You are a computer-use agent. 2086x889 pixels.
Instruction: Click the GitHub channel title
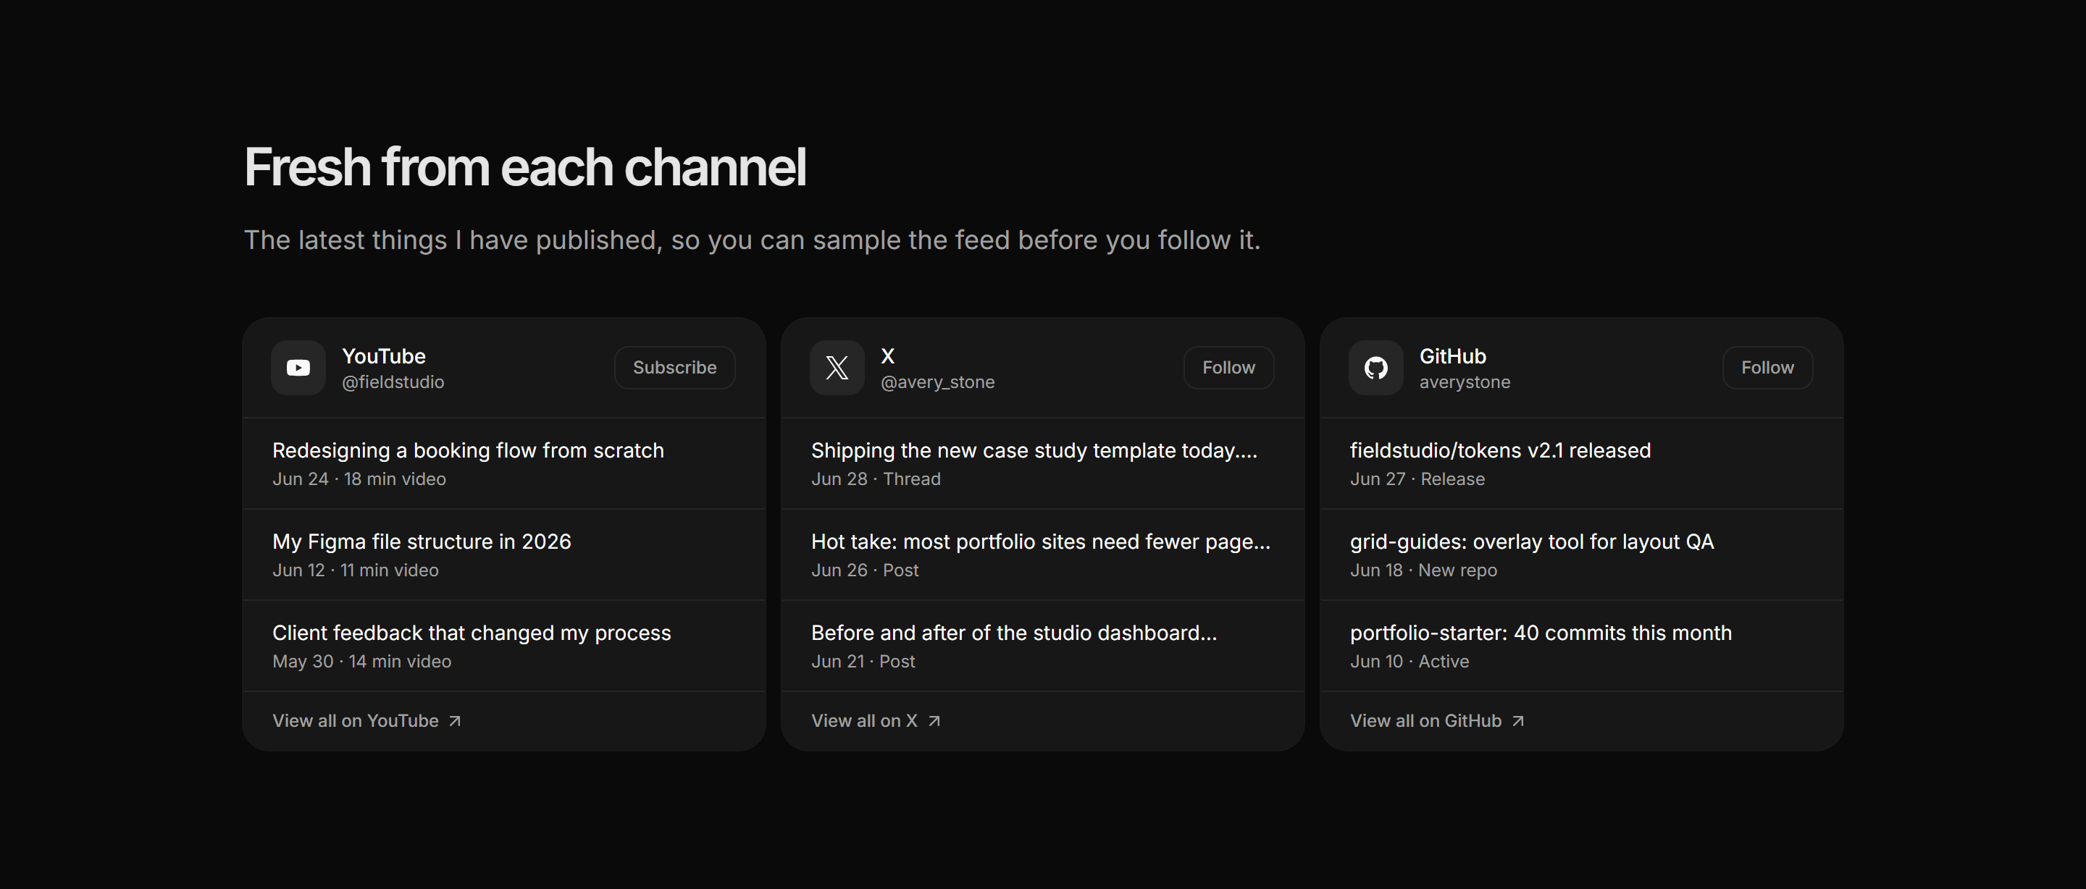1453,356
